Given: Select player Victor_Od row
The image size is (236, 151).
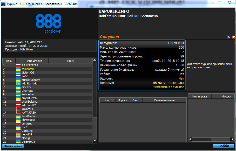Looking at the screenshot, I should pyautogui.click(x=48, y=73).
